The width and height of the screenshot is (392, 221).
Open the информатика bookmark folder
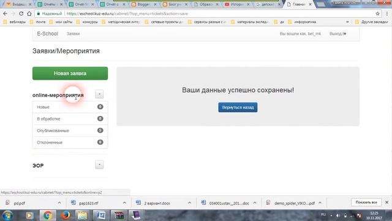click(302, 22)
